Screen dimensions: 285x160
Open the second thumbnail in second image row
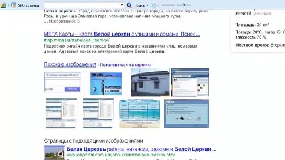point(98,113)
